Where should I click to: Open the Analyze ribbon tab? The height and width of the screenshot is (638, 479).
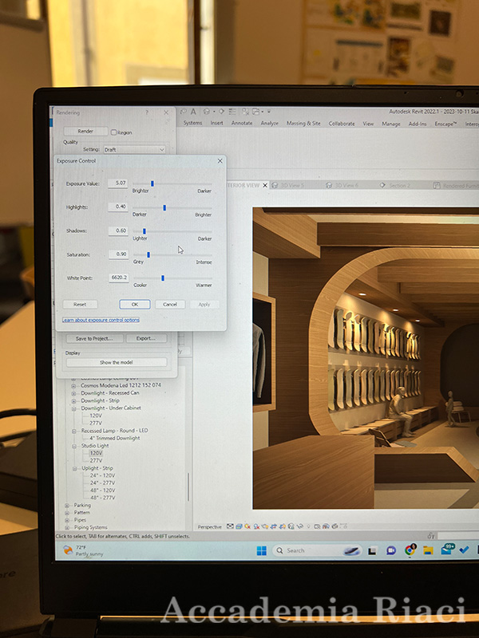point(270,124)
